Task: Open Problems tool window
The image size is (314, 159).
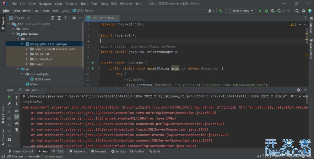Action: pyautogui.click(x=78, y=151)
